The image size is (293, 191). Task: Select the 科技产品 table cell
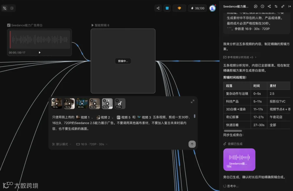pyautogui.click(x=237, y=101)
